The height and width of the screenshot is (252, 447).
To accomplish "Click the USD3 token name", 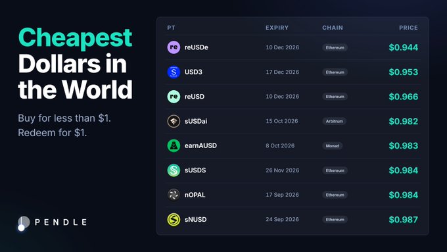I will coord(193,72).
